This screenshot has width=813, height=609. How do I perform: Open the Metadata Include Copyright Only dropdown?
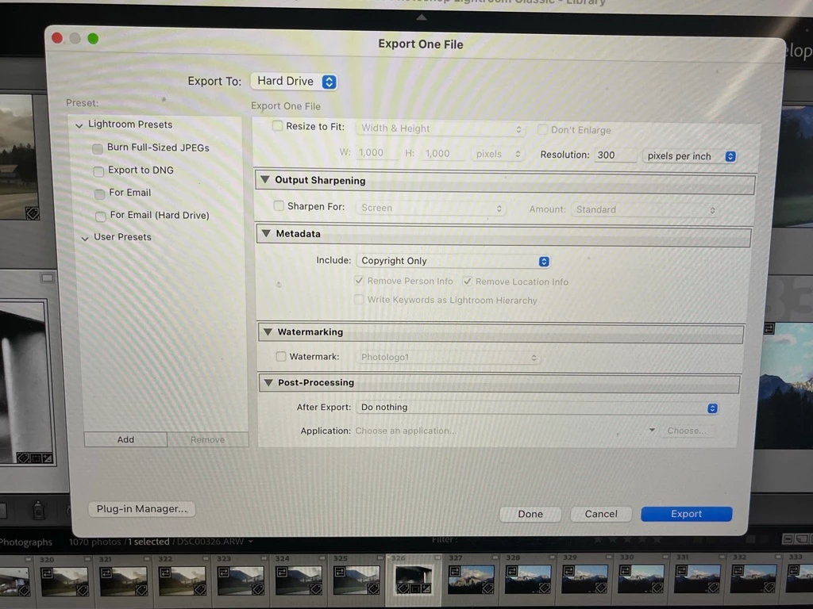(x=453, y=261)
